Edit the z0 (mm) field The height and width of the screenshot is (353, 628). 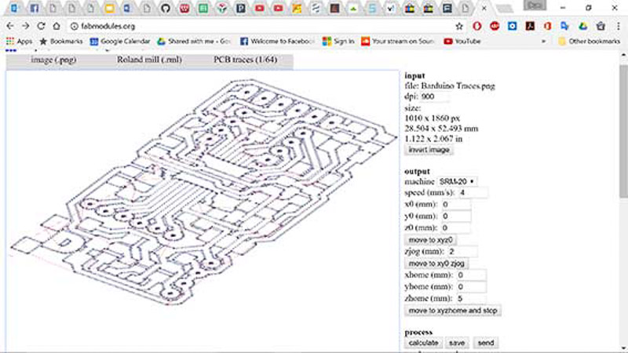pos(456,227)
